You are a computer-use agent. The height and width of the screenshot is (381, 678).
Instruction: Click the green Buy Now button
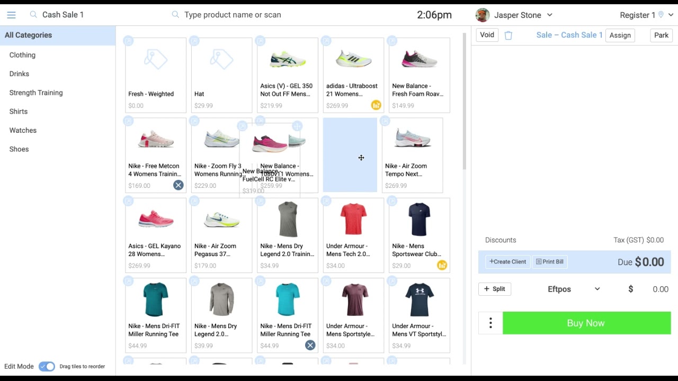click(586, 323)
